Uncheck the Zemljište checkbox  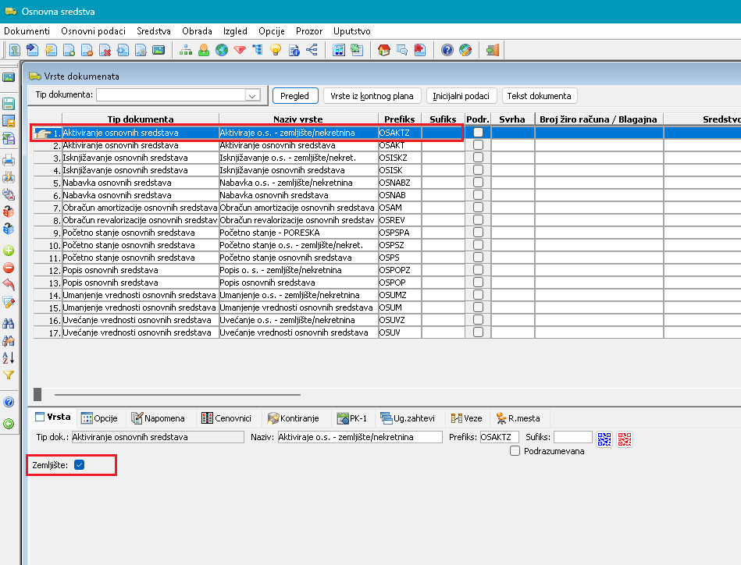79,465
